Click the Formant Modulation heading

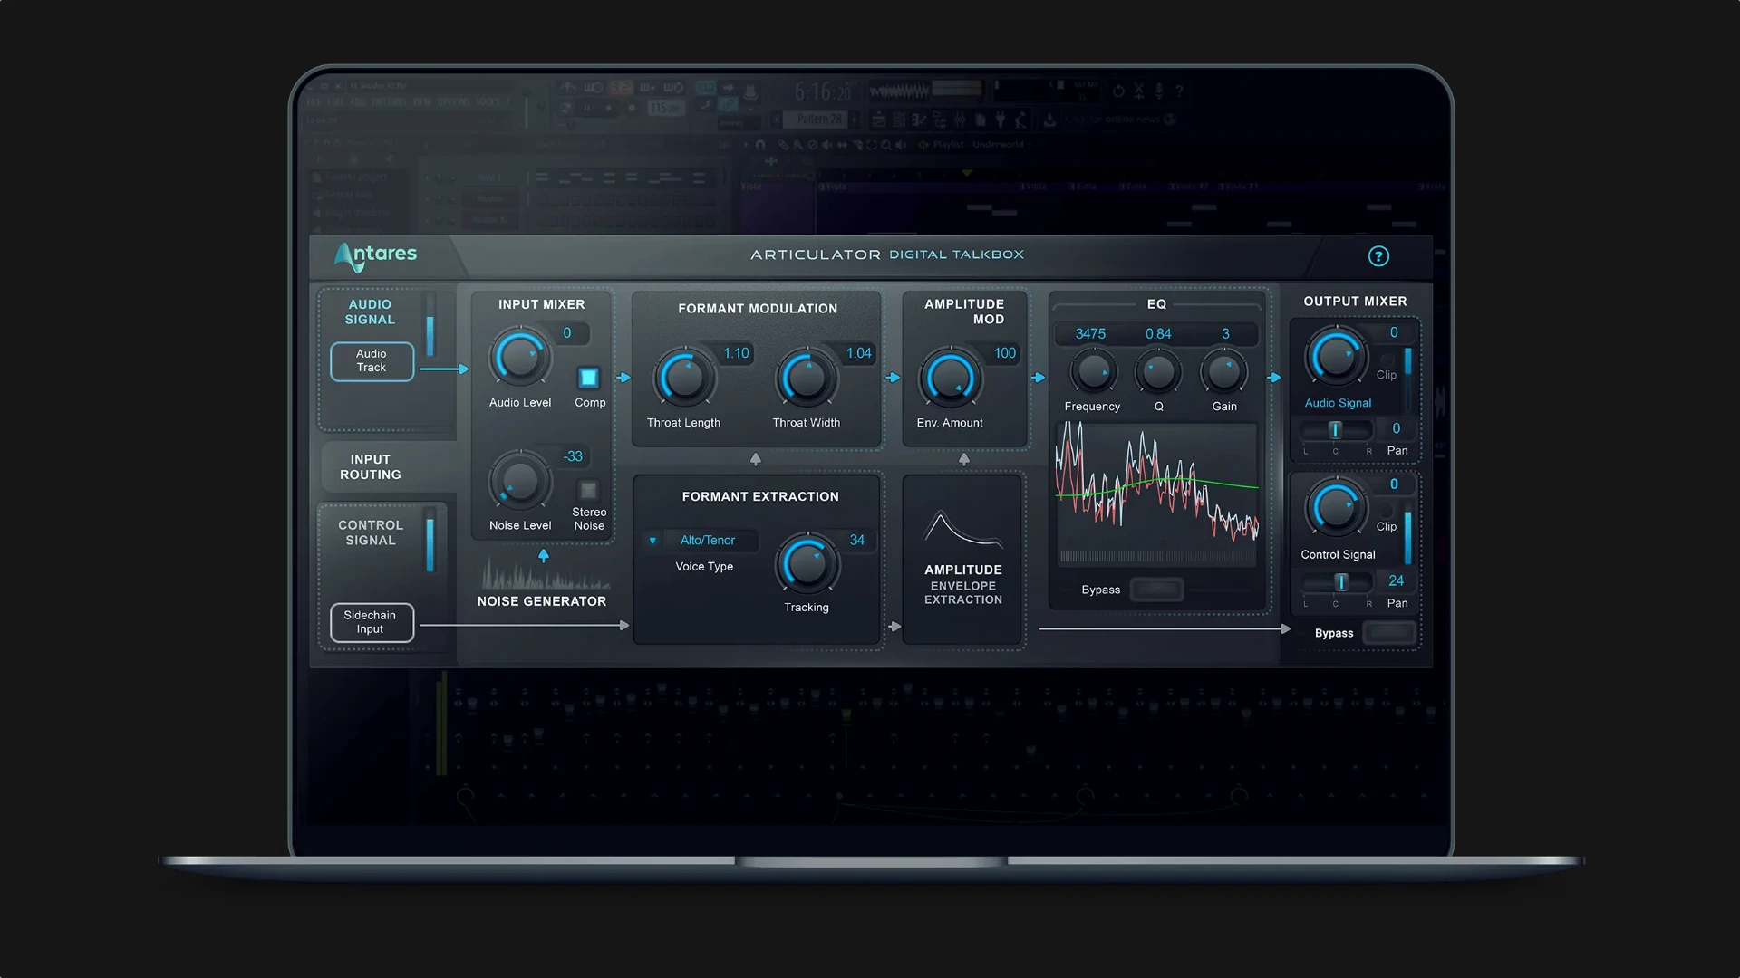[x=758, y=309]
